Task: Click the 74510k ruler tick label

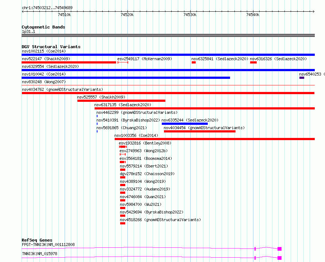Action: pyautogui.click(x=64, y=15)
